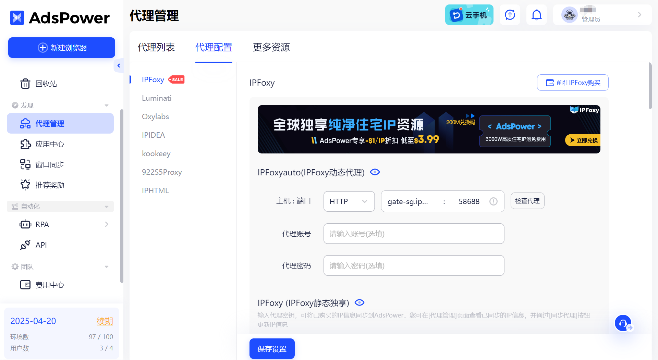Viewport: 658px width, 360px height.
Task: Click the 新建浏览器 button
Action: coord(62,48)
